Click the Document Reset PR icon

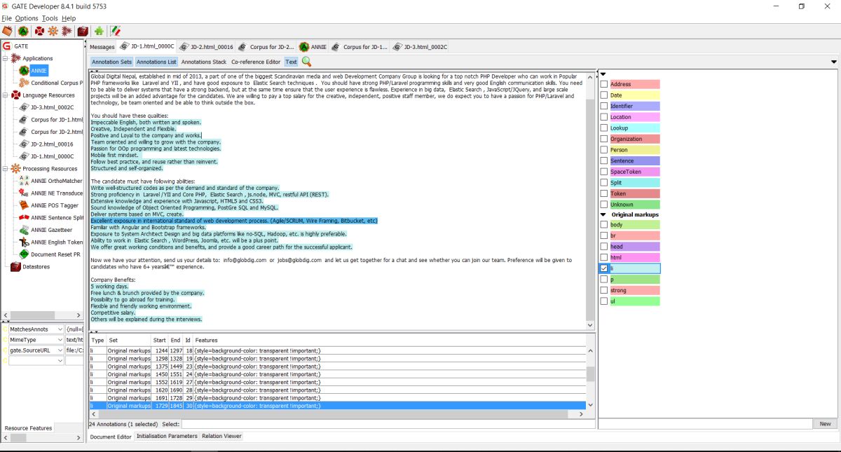[x=25, y=254]
